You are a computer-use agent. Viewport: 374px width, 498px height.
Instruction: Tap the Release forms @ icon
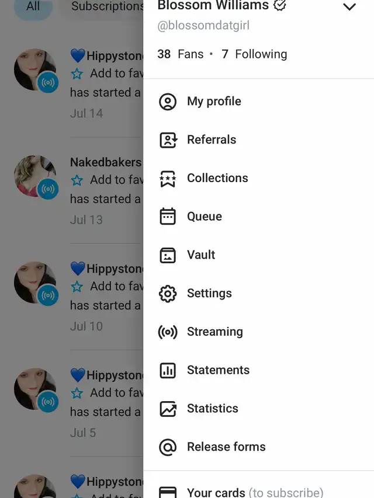click(168, 447)
